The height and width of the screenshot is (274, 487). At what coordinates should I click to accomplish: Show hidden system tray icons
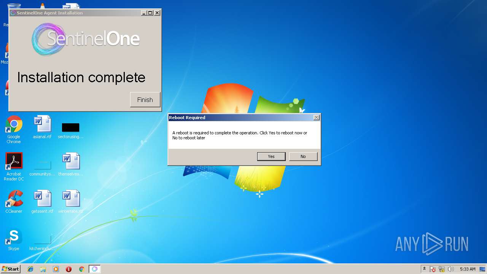point(424,269)
